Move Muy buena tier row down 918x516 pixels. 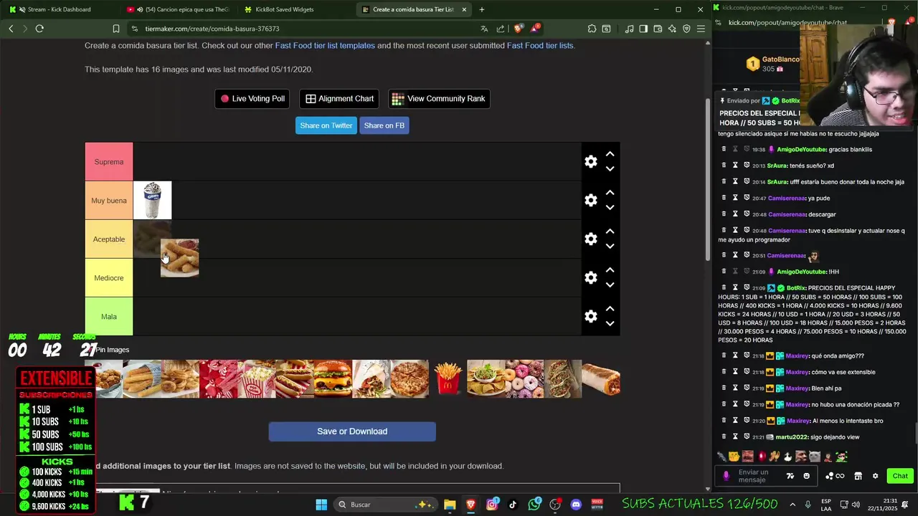pyautogui.click(x=610, y=208)
